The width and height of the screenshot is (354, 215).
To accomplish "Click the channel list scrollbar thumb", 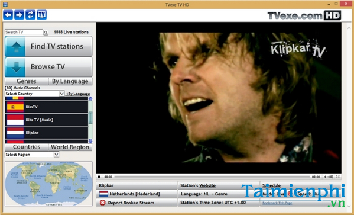I will [x=90, y=118].
